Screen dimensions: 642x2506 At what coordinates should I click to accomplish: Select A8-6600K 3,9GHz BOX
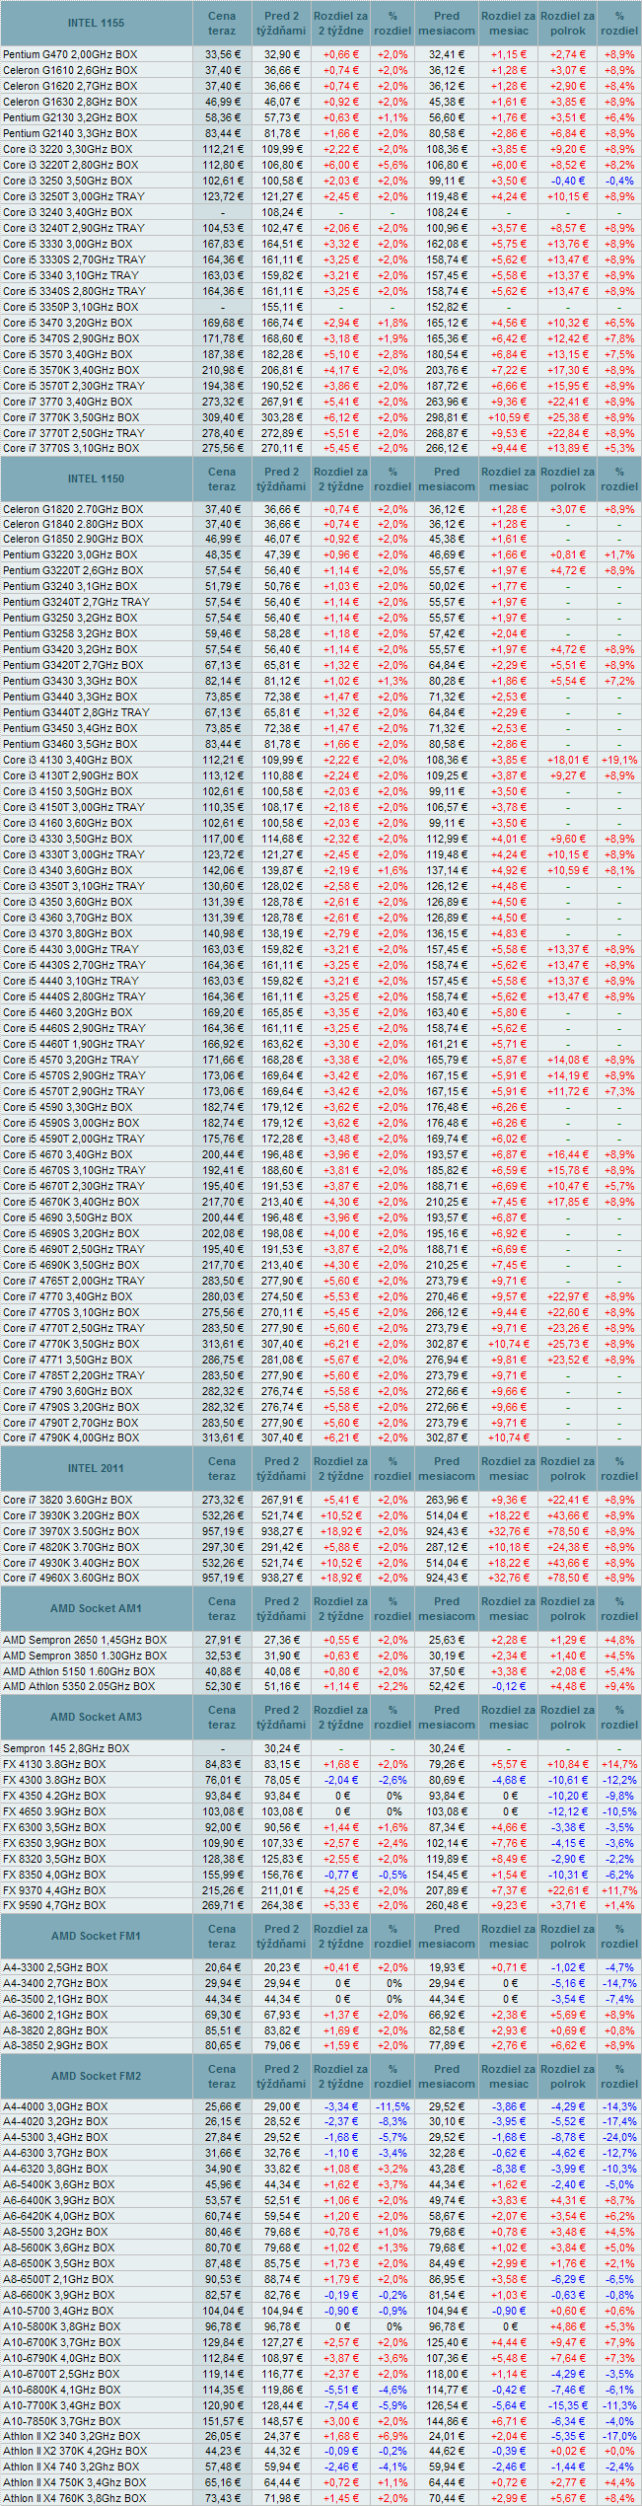pyautogui.click(x=59, y=2295)
